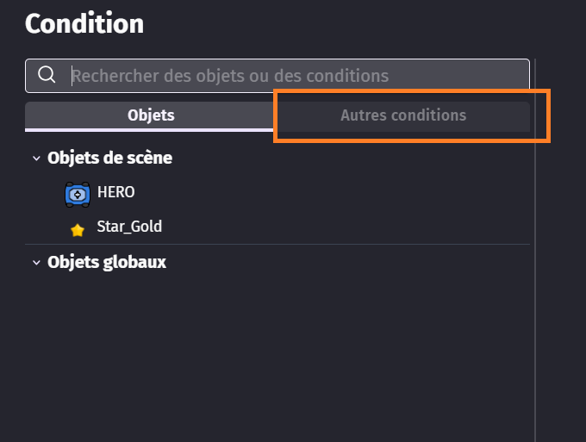This screenshot has height=442, width=586.
Task: Click blank row space right of Star_Gold
Action: pos(345,227)
